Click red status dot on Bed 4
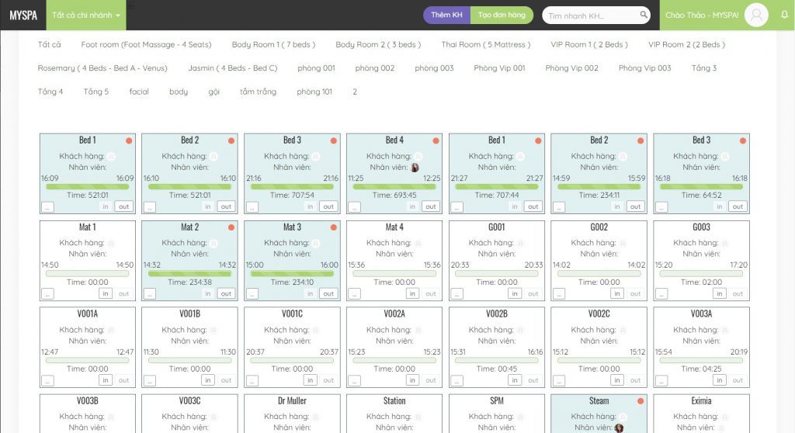The image size is (795, 433). [x=436, y=140]
